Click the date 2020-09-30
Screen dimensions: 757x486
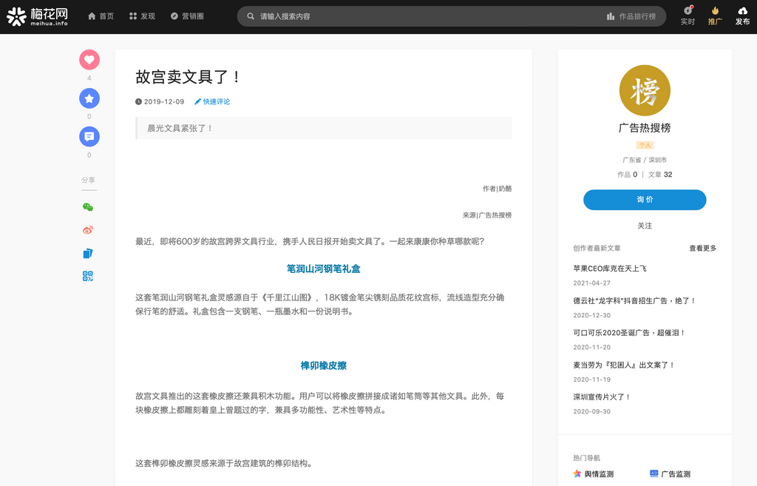pyautogui.click(x=592, y=411)
